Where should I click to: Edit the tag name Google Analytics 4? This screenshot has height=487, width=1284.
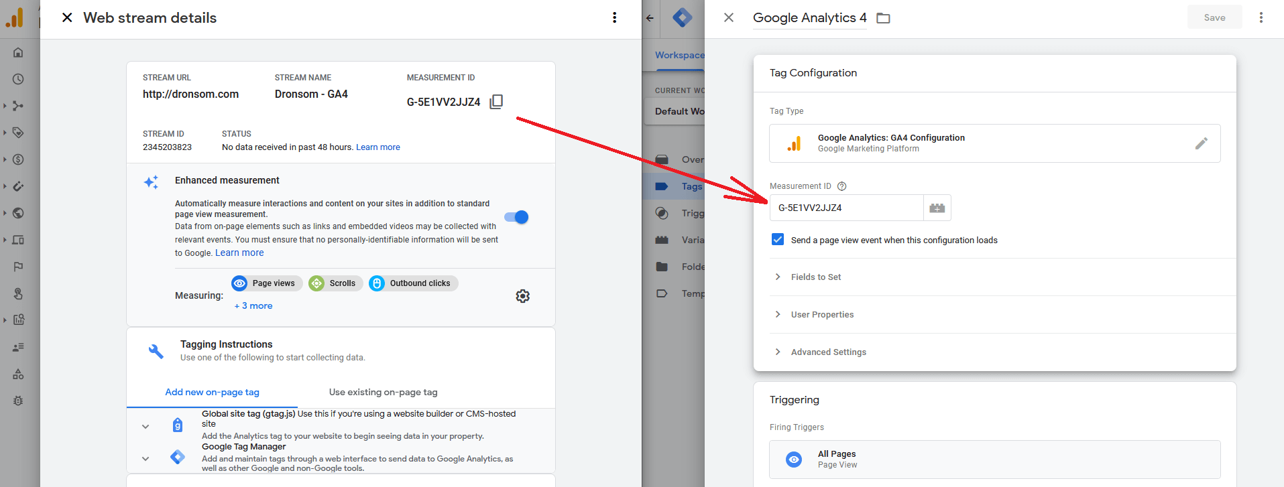click(x=809, y=18)
